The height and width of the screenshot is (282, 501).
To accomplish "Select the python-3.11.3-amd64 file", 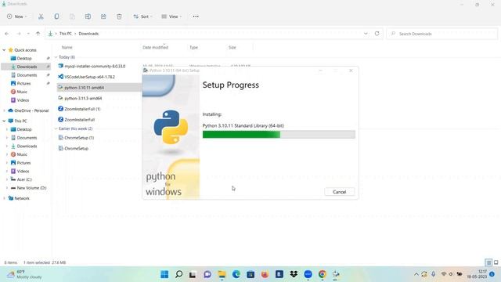I will click(x=80, y=98).
